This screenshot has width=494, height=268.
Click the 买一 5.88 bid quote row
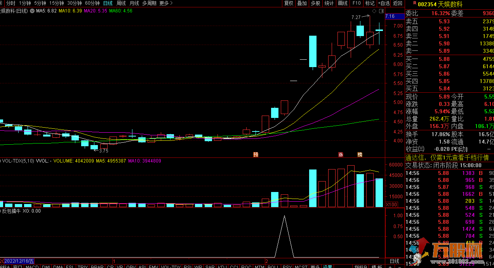[x=450, y=59]
